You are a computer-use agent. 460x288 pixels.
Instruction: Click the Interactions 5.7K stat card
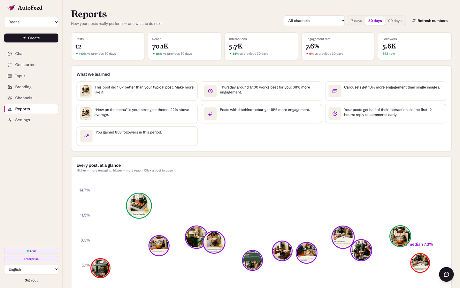click(x=261, y=46)
